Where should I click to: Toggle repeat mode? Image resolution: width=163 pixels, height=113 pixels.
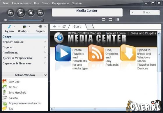(x=104, y=19)
